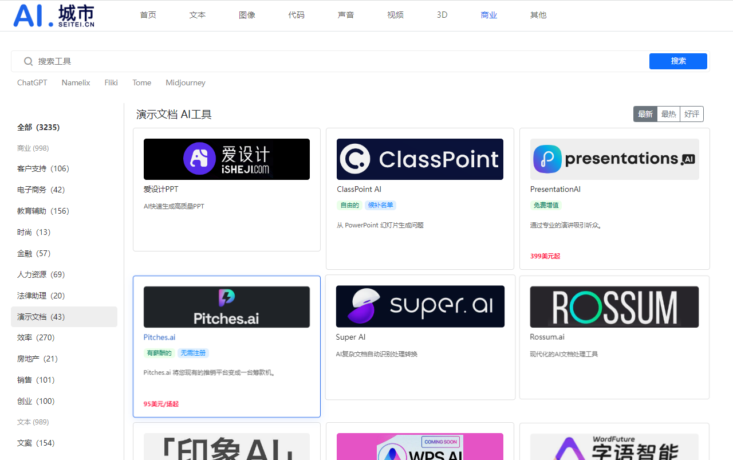
Task: Select the Fliki suggested keyword
Action: click(x=111, y=82)
